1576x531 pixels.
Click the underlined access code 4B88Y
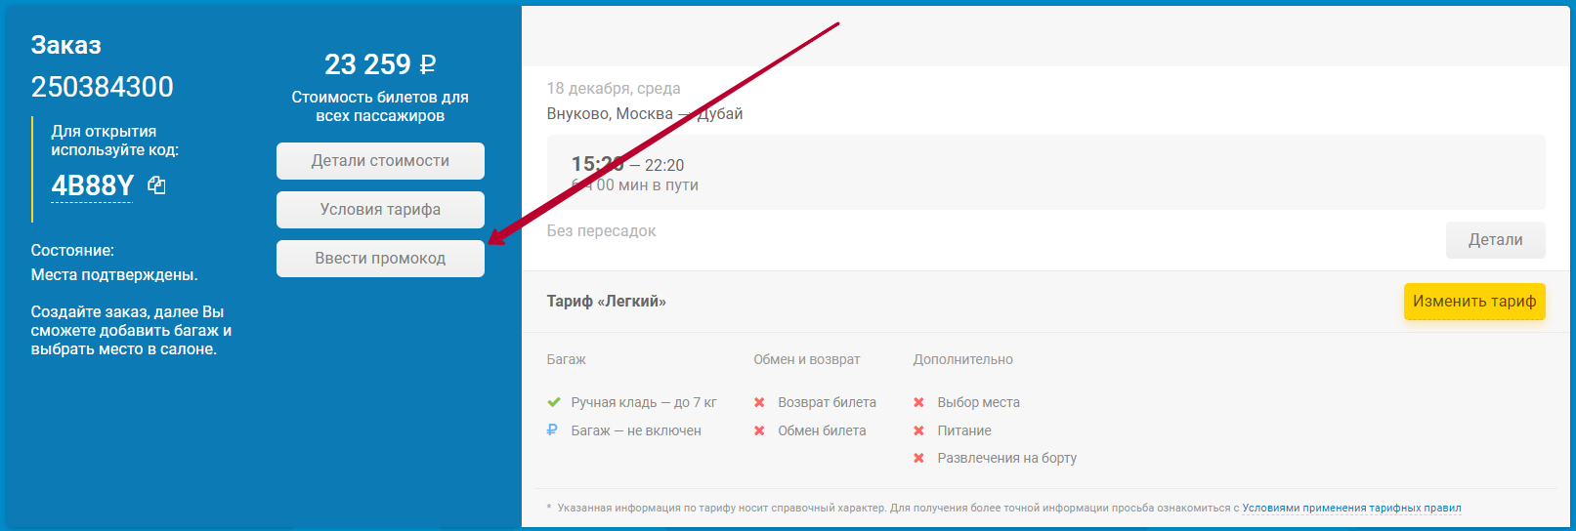point(92,185)
